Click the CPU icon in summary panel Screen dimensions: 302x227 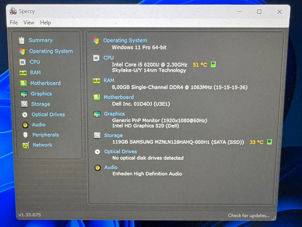coord(96,58)
